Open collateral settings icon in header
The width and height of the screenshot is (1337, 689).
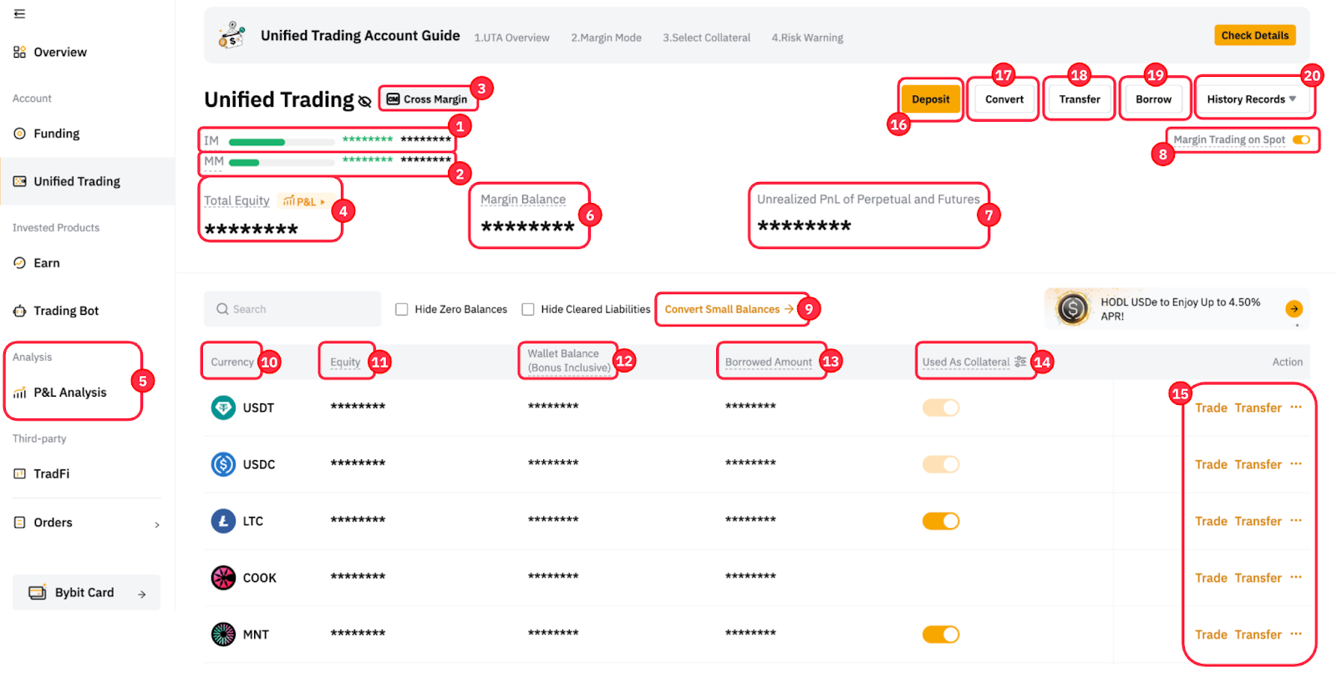(1020, 362)
